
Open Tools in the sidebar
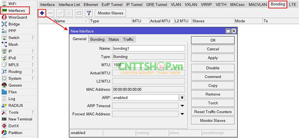coord(13,112)
